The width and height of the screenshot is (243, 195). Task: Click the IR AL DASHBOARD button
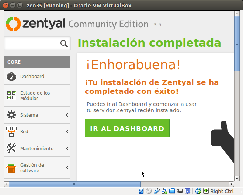(127, 128)
